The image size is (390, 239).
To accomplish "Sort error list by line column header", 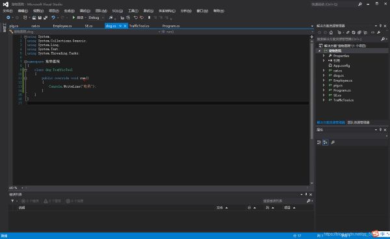I will point(252,208).
